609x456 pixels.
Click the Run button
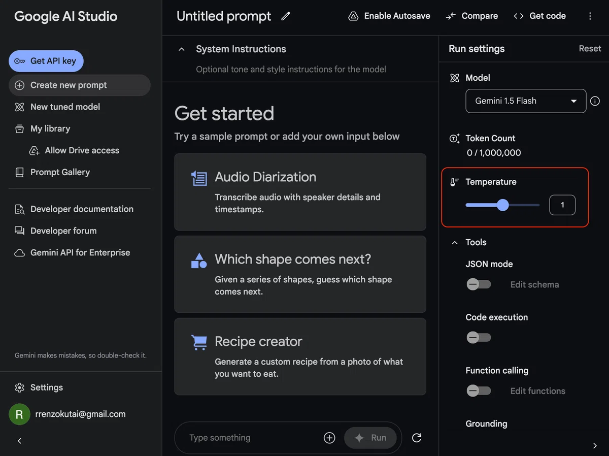[370, 438]
